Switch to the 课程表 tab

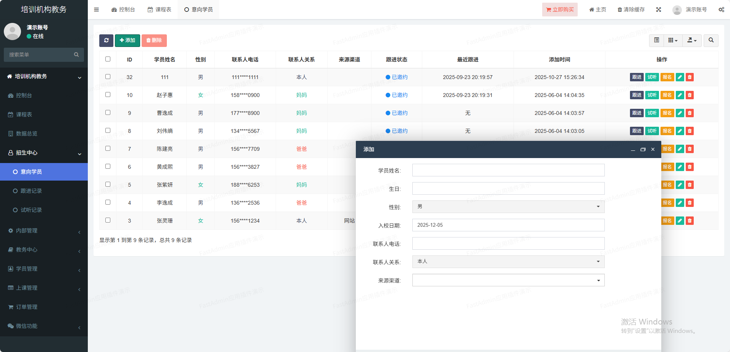160,10
